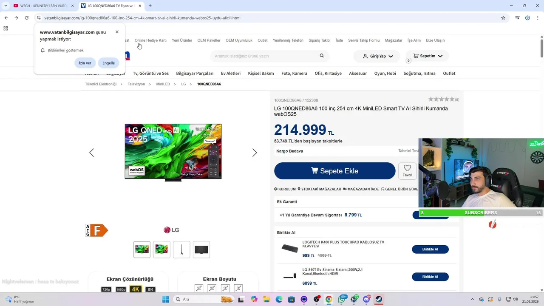The width and height of the screenshot is (544, 306).
Task: Select the first product thumbnail
Action: (142, 249)
